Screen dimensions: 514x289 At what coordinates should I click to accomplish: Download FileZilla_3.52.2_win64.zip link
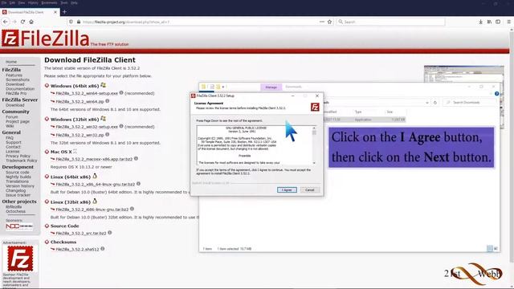point(80,102)
